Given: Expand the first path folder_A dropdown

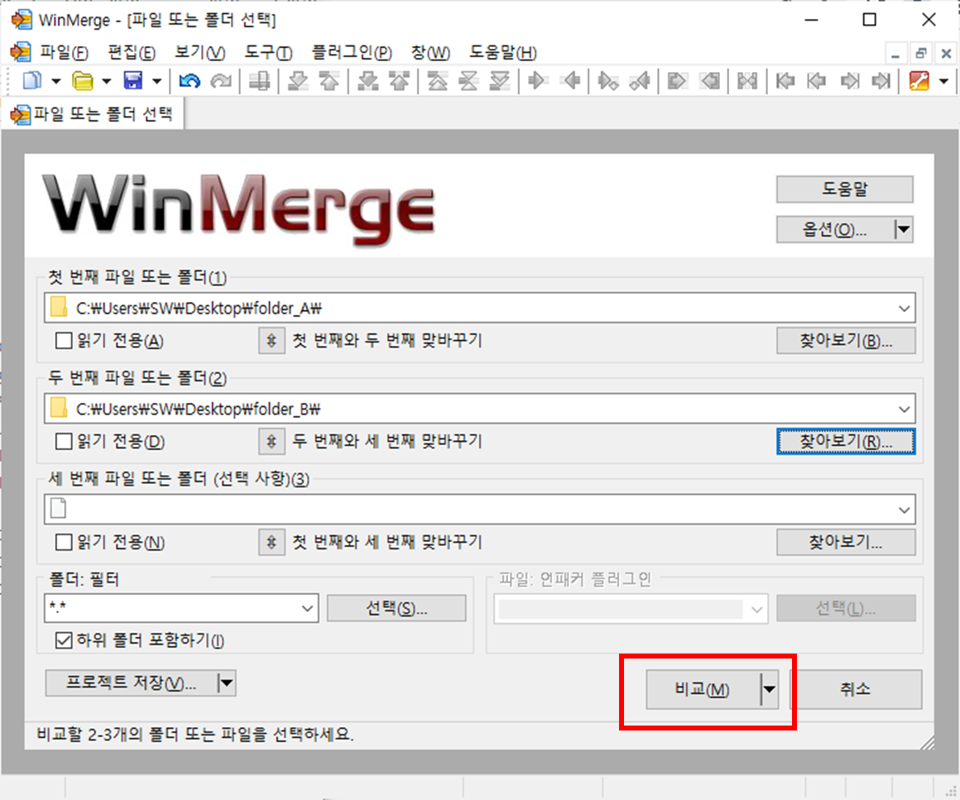Looking at the screenshot, I should [904, 309].
